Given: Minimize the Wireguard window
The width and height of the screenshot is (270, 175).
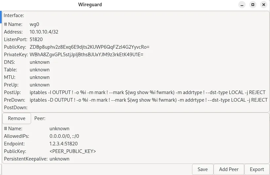Looking at the screenshot, I should (242, 5).
